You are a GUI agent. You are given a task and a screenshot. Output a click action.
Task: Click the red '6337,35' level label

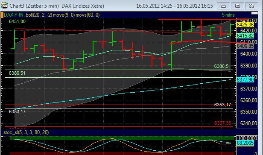coord(222,123)
